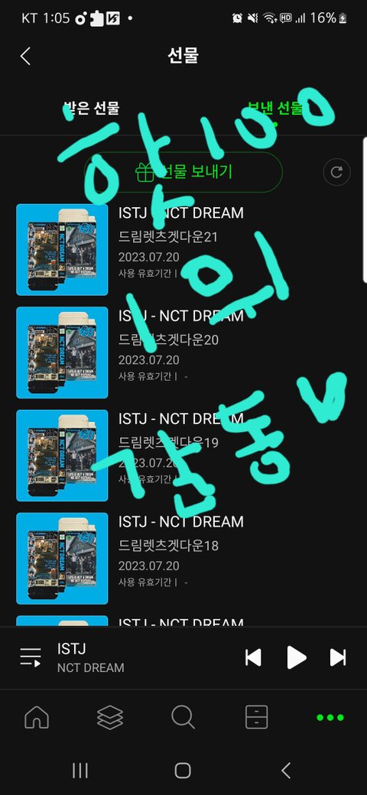Switch to the 보낸 선물 tab
Image resolution: width=367 pixels, height=795 pixels.
tap(275, 108)
